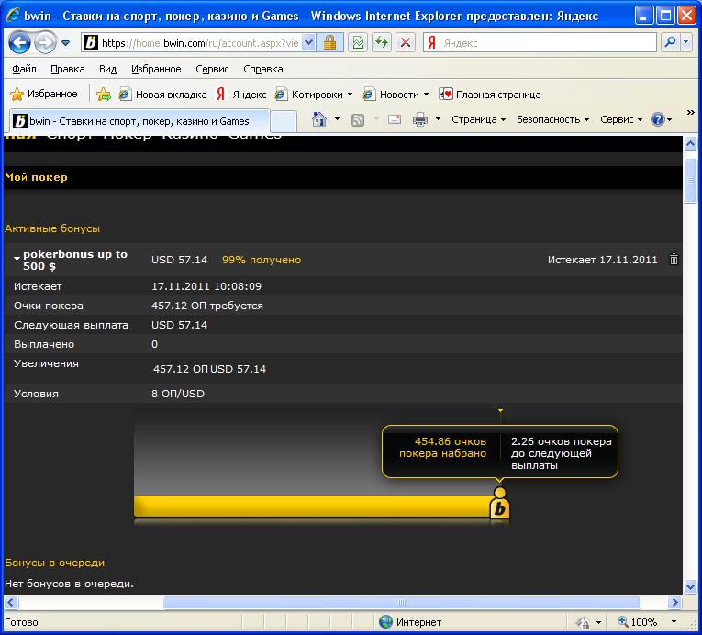Open the Котировки favorites dropdown
702x635 pixels.
point(314,95)
